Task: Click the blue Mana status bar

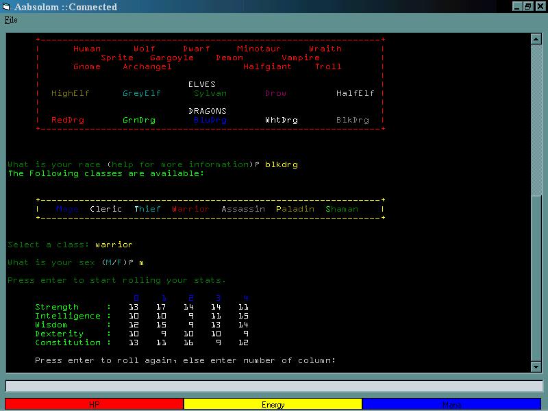Action: pos(452,404)
